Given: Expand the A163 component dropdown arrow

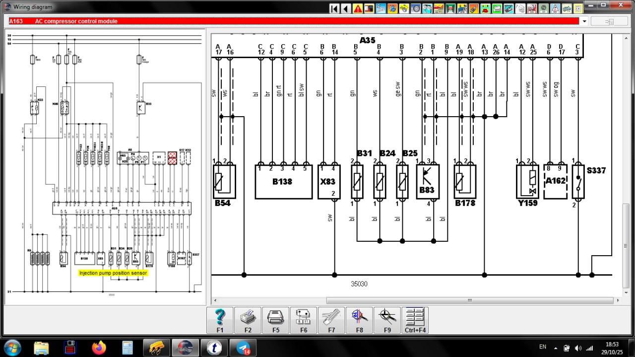Looking at the screenshot, I should pyautogui.click(x=584, y=21).
